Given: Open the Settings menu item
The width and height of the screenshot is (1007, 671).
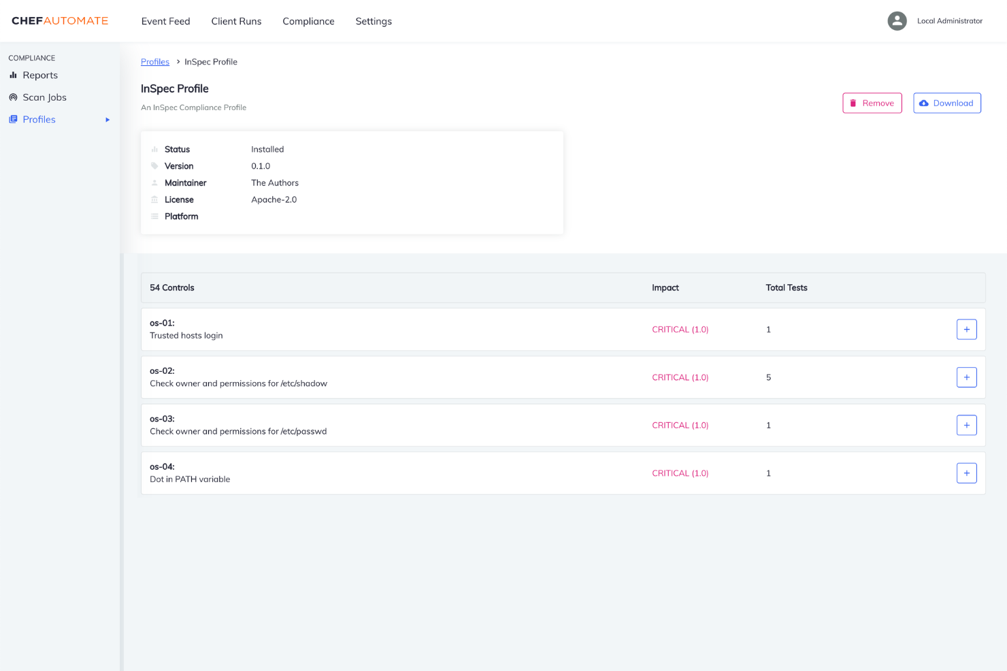Looking at the screenshot, I should (x=374, y=21).
